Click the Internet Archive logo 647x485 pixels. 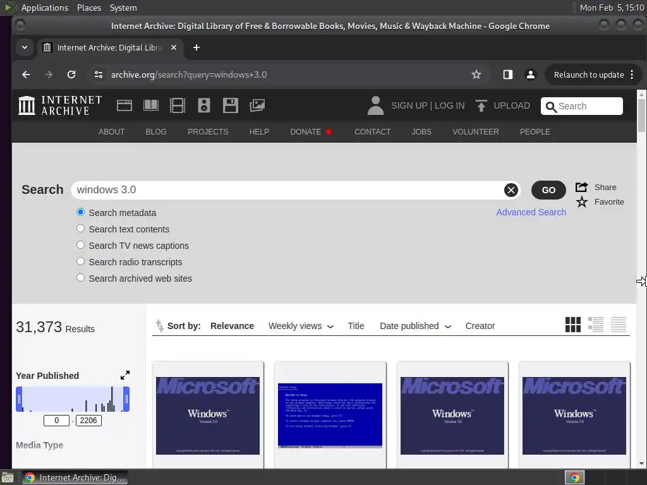click(x=60, y=105)
